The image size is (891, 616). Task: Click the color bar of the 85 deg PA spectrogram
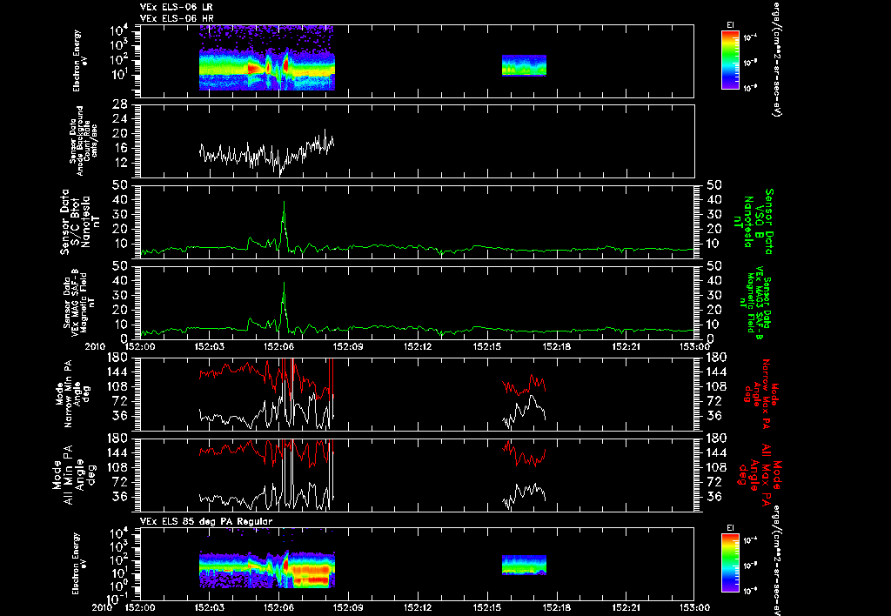[x=730, y=563]
